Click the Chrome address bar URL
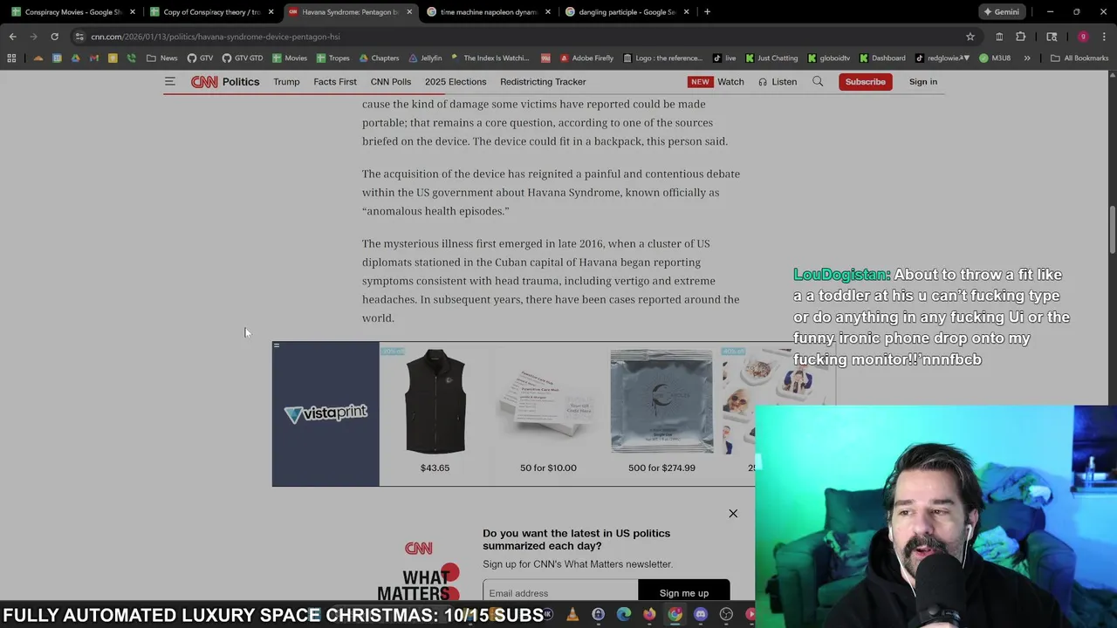 click(x=216, y=37)
